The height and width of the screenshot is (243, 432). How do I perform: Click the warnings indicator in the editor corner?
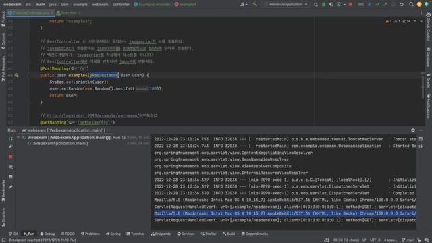(398, 21)
